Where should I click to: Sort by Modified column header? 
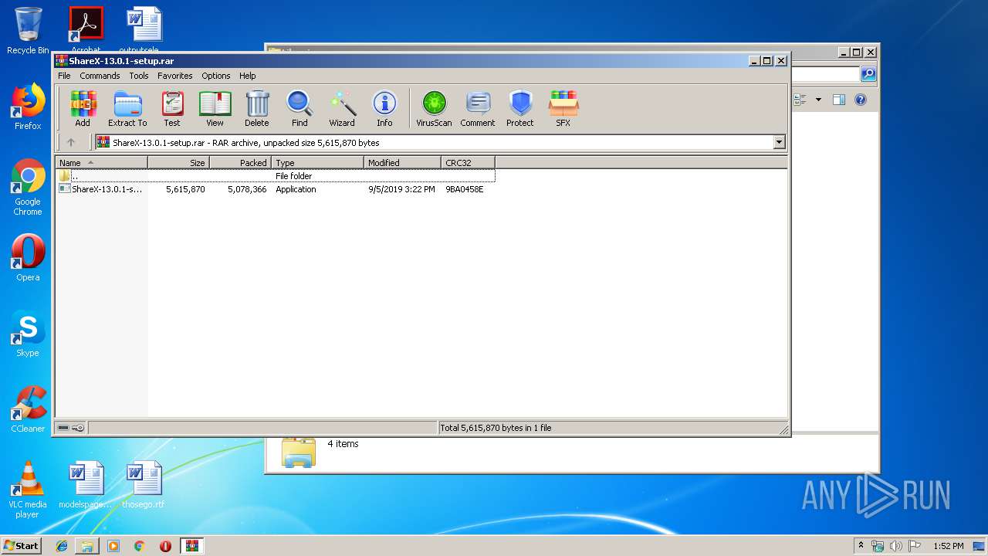[402, 163]
